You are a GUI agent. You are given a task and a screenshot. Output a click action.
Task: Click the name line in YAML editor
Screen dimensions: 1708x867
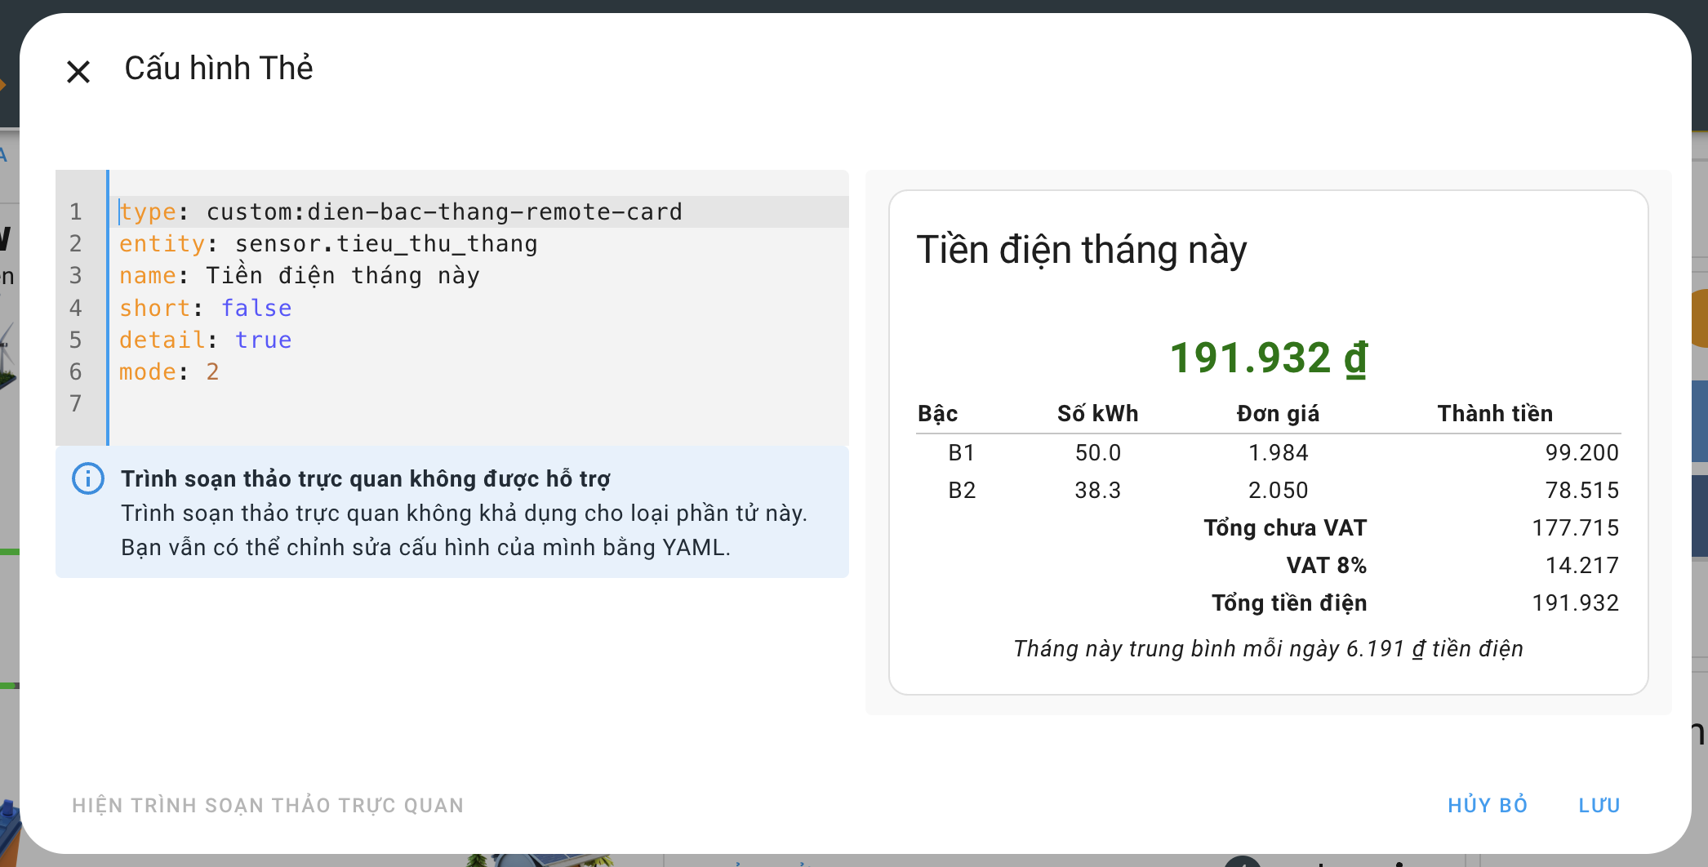(x=478, y=275)
